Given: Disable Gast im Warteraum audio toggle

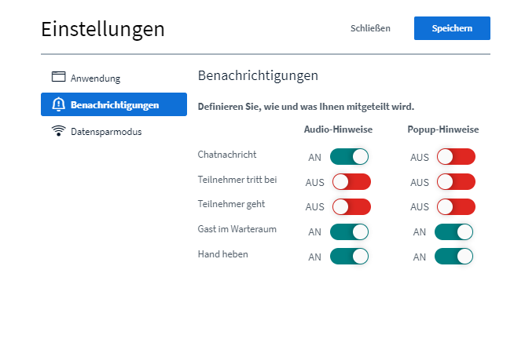Looking at the screenshot, I should [350, 231].
